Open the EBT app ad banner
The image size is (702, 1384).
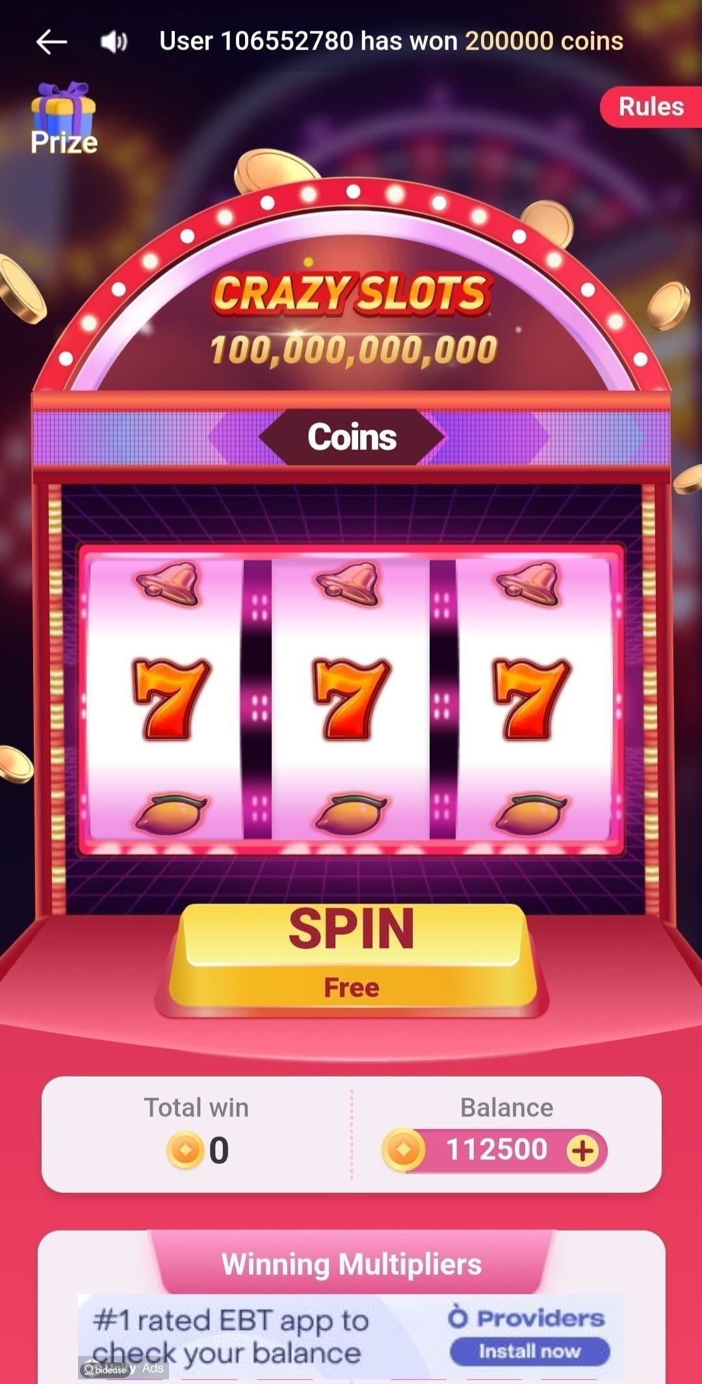[351, 1337]
